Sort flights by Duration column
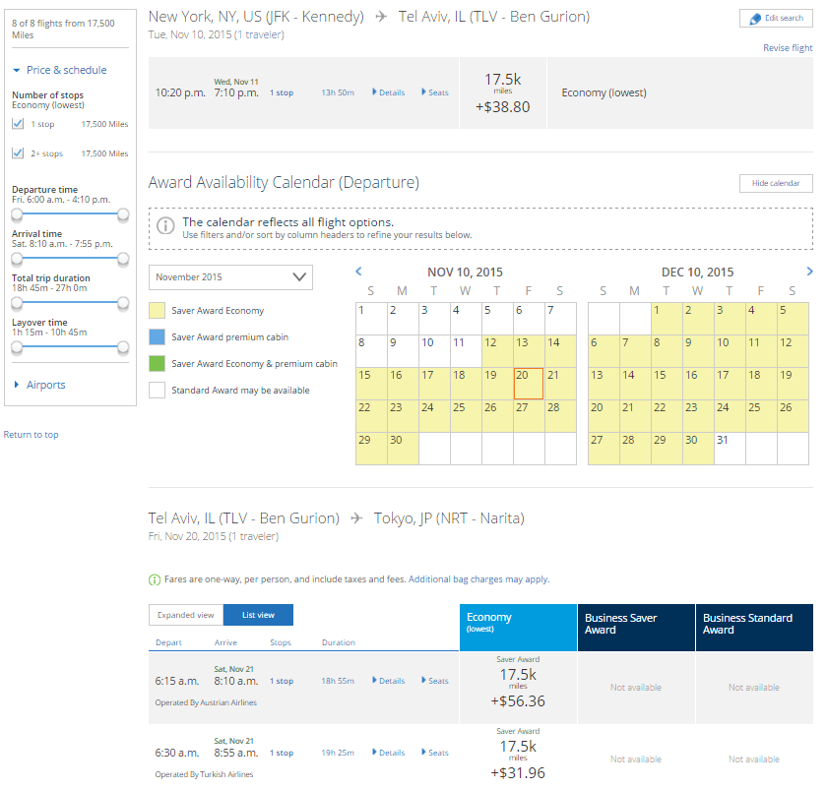Viewport: 827px width, 789px height. click(339, 642)
